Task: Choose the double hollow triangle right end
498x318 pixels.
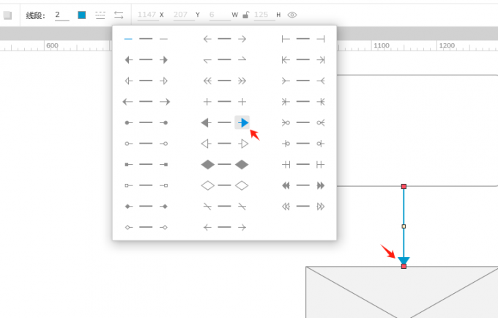Action: (x=321, y=207)
